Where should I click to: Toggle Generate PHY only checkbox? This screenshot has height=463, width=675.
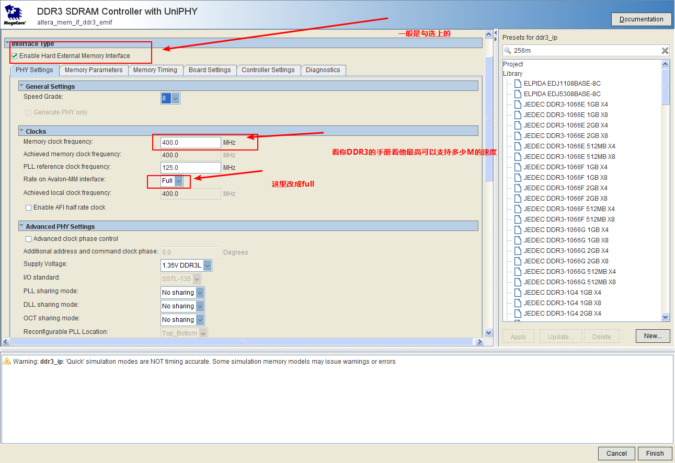[29, 112]
